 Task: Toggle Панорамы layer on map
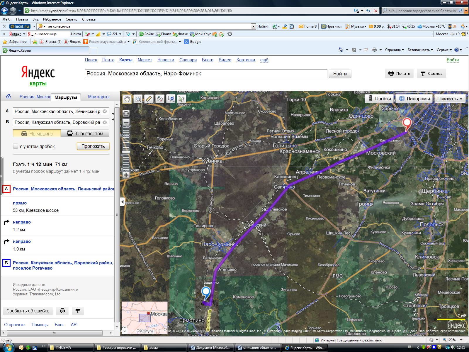click(414, 99)
